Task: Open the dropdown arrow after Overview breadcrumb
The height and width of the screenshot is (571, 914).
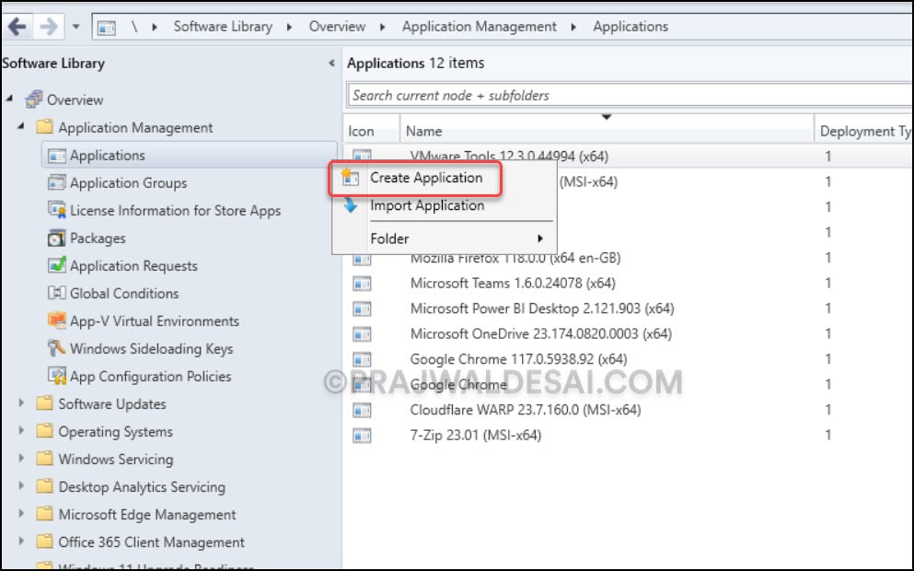Action: coord(382,28)
